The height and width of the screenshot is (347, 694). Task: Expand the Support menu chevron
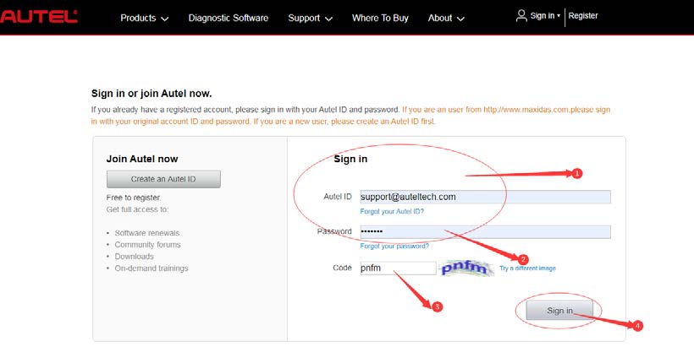pos(328,19)
